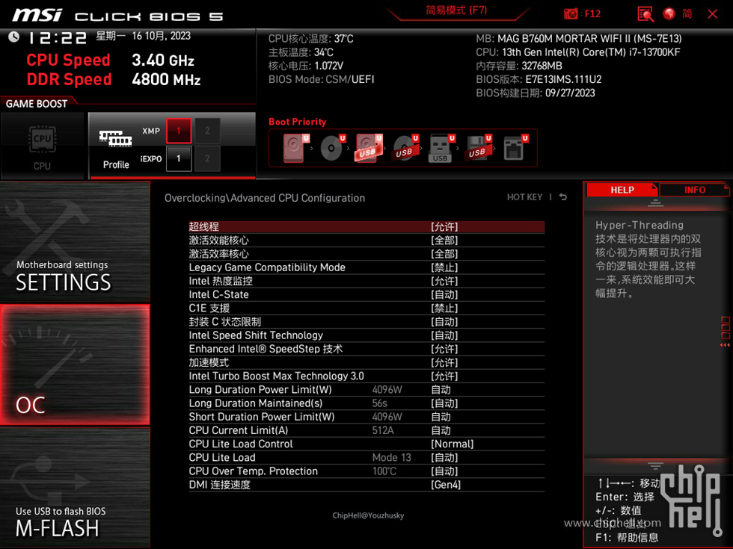The height and width of the screenshot is (549, 733).
Task: Open the HELP tab
Action: (x=622, y=190)
